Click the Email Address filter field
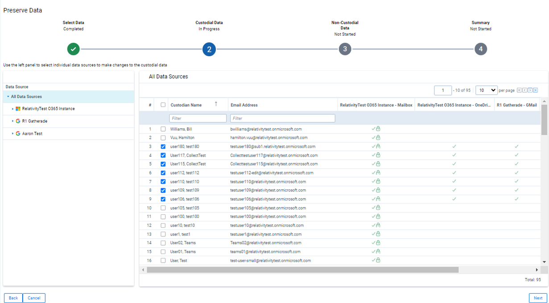Viewport: 549px width, 303px height. (x=283, y=118)
